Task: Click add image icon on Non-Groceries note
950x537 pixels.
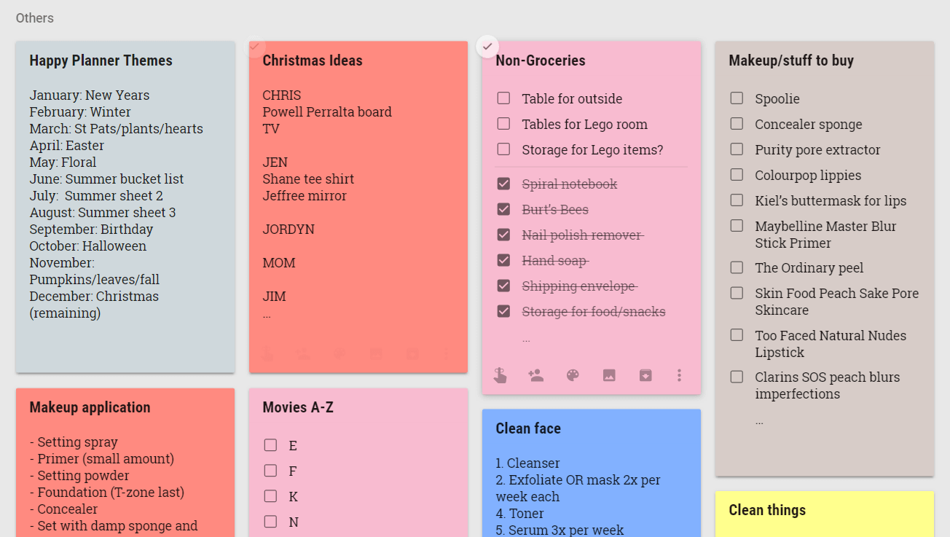Action: [x=609, y=375]
